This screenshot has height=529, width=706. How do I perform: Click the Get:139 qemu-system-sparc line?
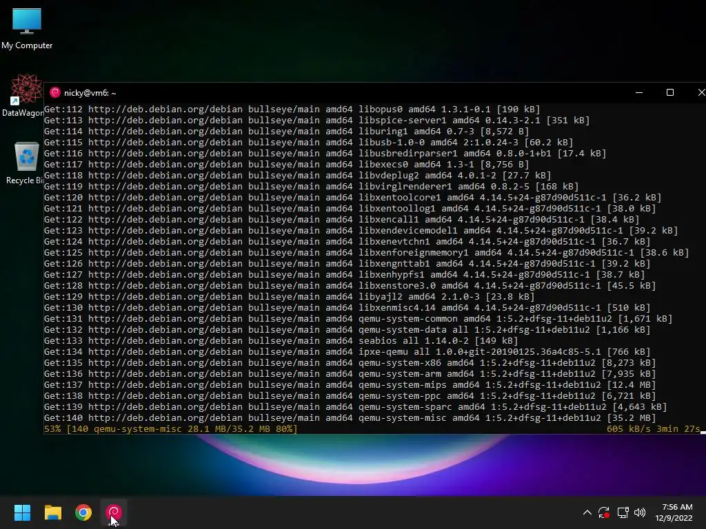355,406
